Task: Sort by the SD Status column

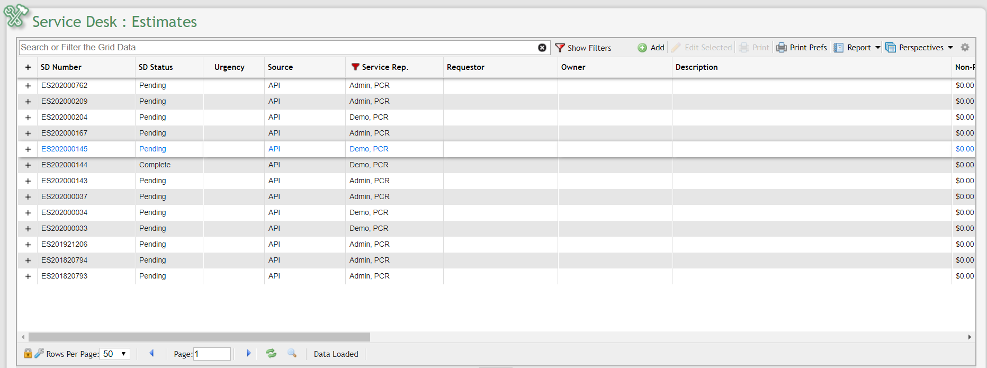Action: coord(156,67)
